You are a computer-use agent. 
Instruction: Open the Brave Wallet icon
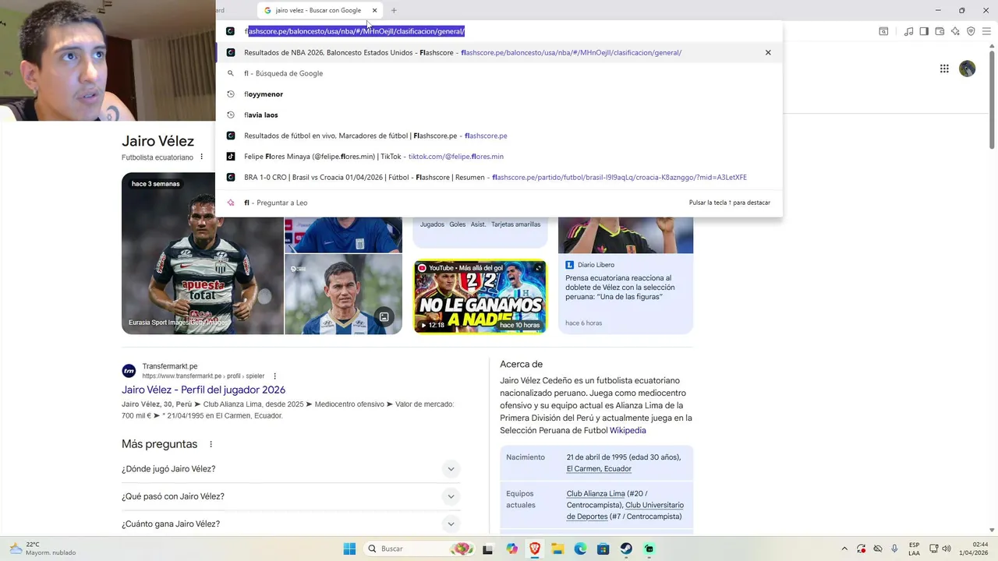[x=940, y=31]
